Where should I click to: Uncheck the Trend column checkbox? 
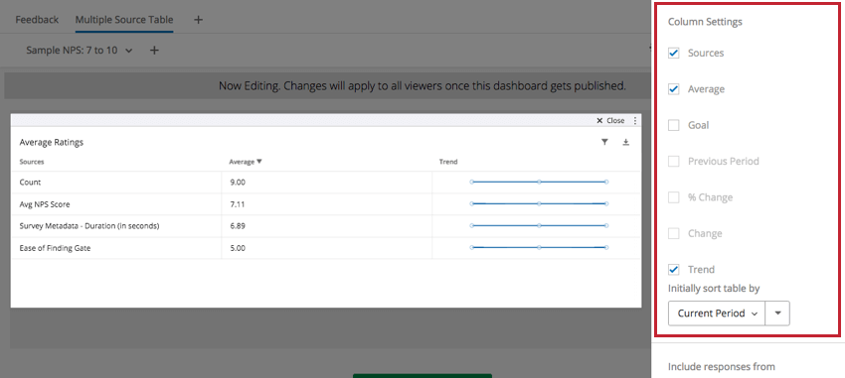(x=674, y=269)
